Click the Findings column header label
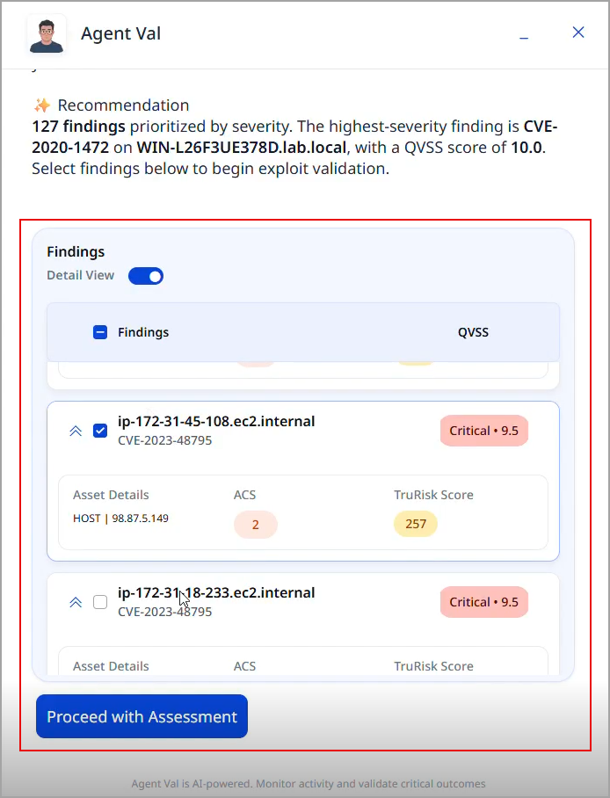The height and width of the screenshot is (798, 610). click(143, 332)
